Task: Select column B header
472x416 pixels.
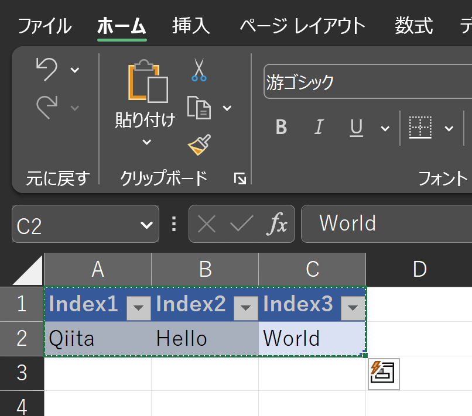Action: [x=205, y=269]
